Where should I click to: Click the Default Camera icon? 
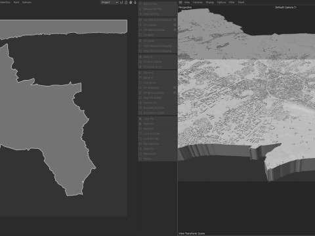[295, 7]
